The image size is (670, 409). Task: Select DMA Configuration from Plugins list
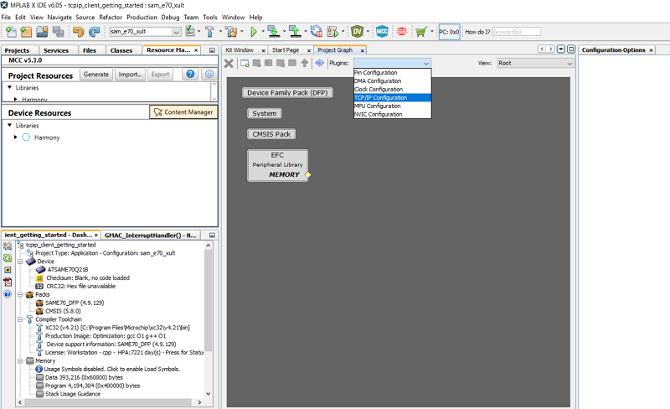[392, 80]
